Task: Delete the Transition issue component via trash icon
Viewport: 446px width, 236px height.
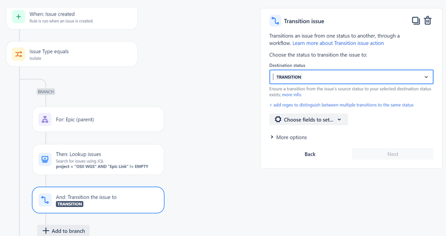Action: pyautogui.click(x=428, y=21)
